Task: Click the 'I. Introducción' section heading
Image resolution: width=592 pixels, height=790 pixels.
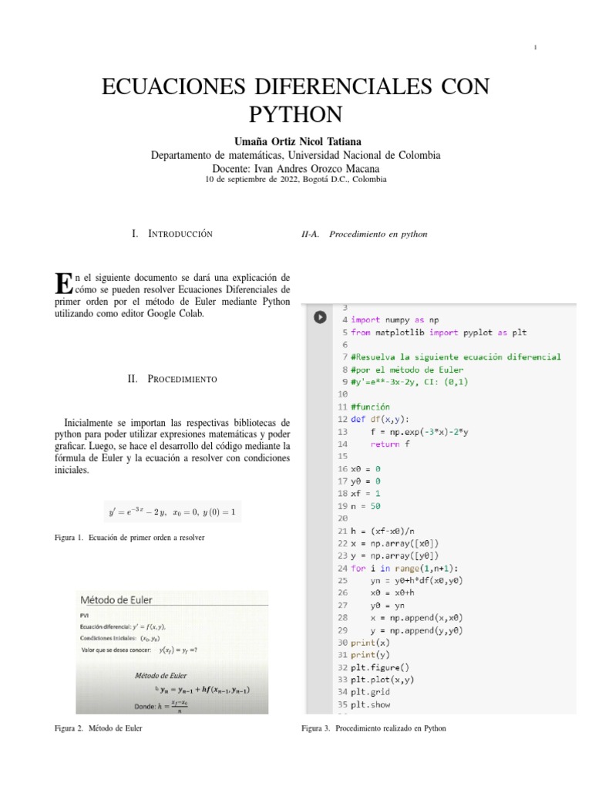Action: pyautogui.click(x=172, y=234)
